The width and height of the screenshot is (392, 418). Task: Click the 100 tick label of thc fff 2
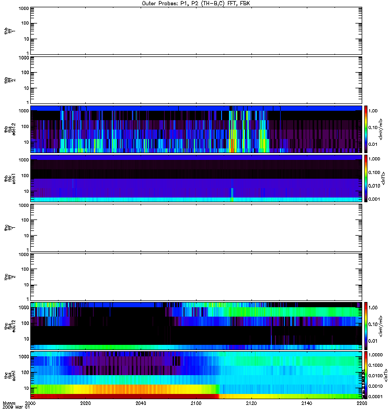[25, 269]
